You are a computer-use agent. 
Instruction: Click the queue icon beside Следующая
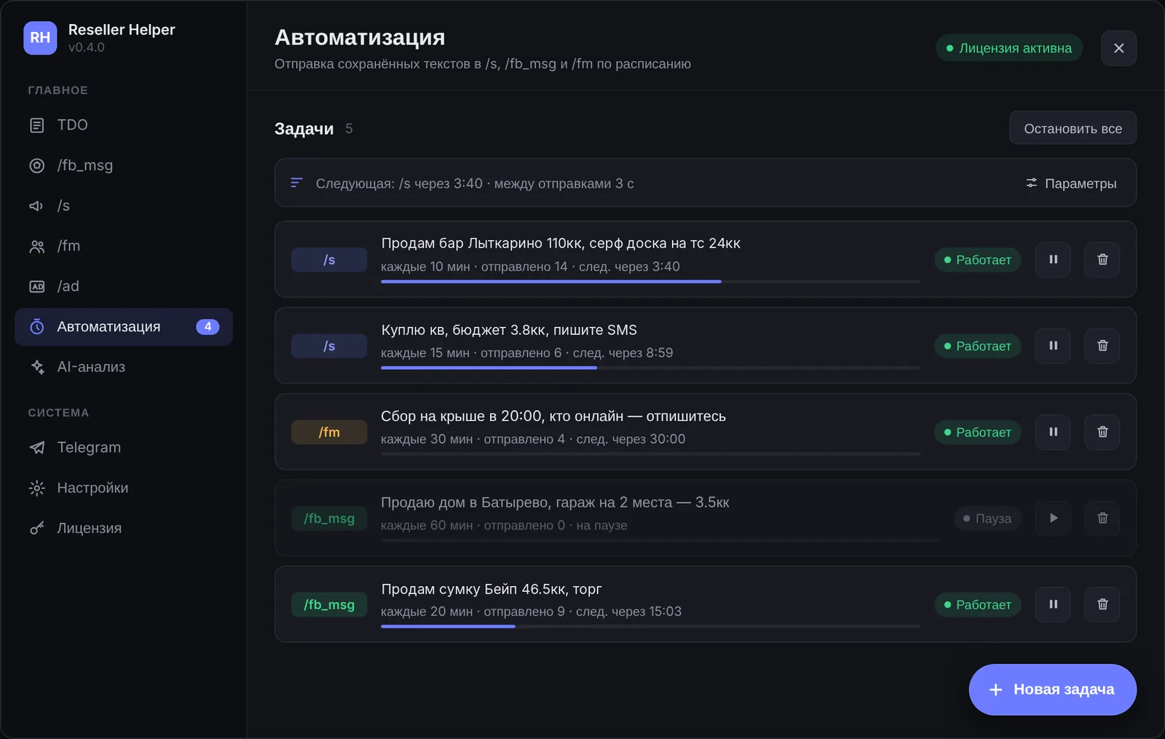296,183
